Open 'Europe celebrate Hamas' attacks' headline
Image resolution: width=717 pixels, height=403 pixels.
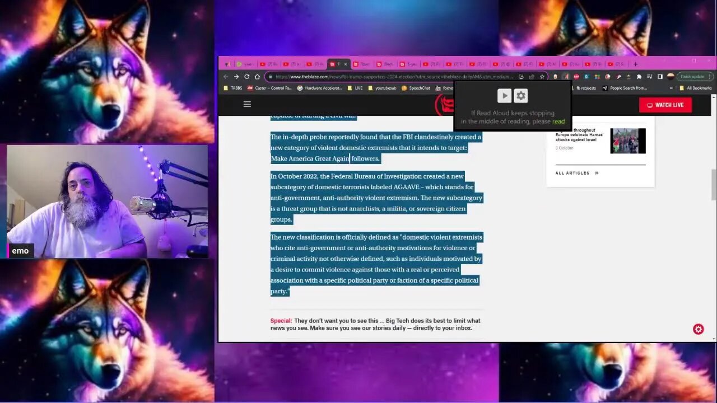(x=579, y=135)
